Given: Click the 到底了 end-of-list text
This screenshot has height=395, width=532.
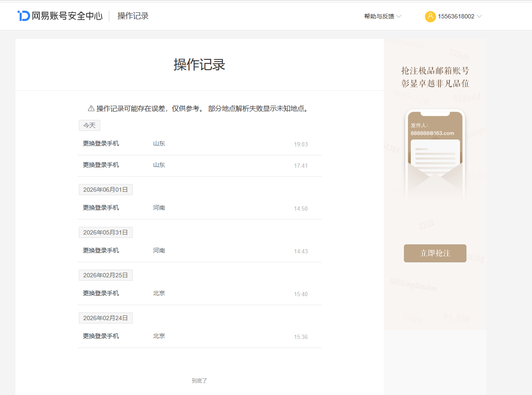Looking at the screenshot, I should (200, 380).
